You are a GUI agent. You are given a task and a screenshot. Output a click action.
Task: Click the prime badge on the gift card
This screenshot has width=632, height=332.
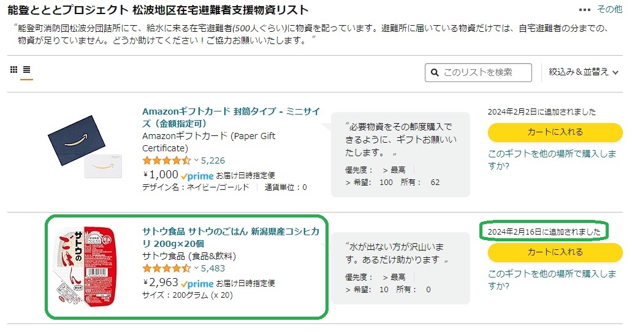click(197, 176)
